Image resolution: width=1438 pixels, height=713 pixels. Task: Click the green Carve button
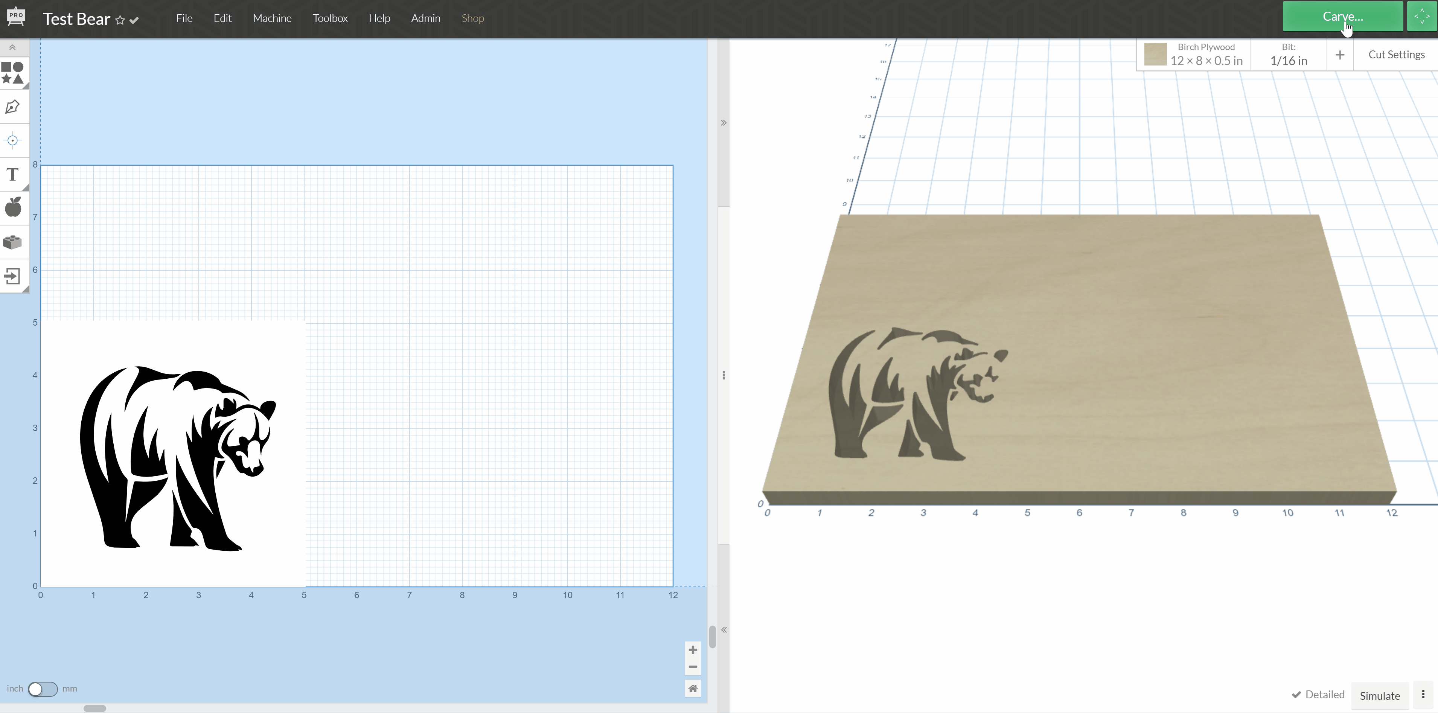[1342, 17]
